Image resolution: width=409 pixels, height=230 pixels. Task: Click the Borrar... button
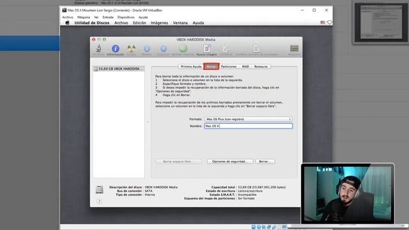265,162
